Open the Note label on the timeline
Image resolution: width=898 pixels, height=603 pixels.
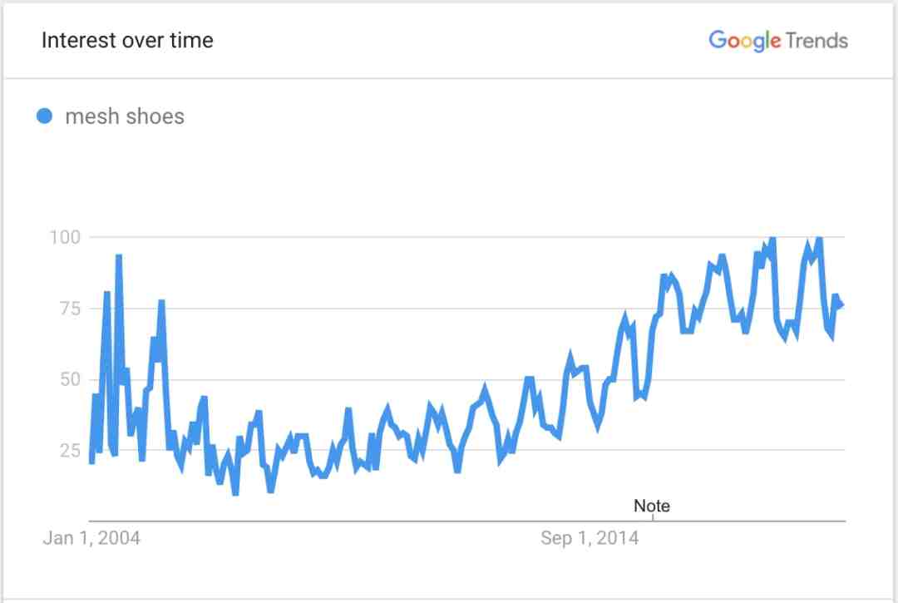[x=652, y=506]
